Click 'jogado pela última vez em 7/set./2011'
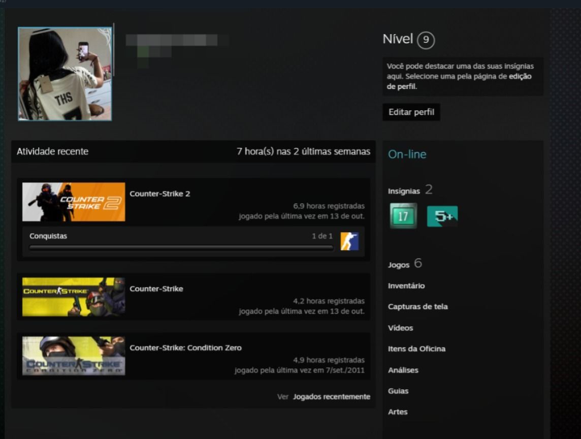The height and width of the screenshot is (439, 581). [x=300, y=370]
